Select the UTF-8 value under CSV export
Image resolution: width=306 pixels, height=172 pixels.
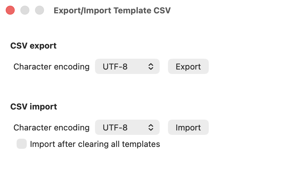[115, 67]
